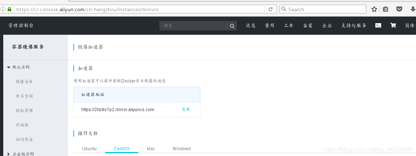
Task: Click the green secure padlock icon
Action: pyautogui.click(x=9, y=9)
